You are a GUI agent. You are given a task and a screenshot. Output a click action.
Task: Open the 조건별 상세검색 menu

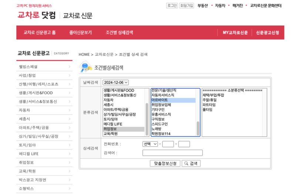tap(119, 33)
